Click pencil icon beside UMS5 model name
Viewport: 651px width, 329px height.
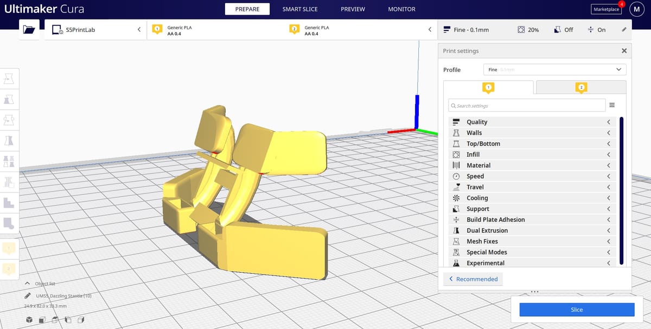pyautogui.click(x=27, y=296)
